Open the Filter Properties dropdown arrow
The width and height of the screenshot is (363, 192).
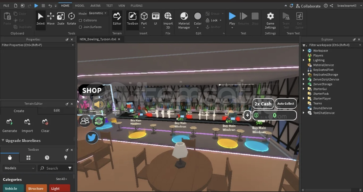click(73, 45)
